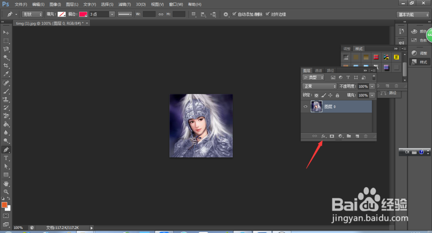Switch to the 通道 tab
This screenshot has width=432, height=233.
pos(318,70)
